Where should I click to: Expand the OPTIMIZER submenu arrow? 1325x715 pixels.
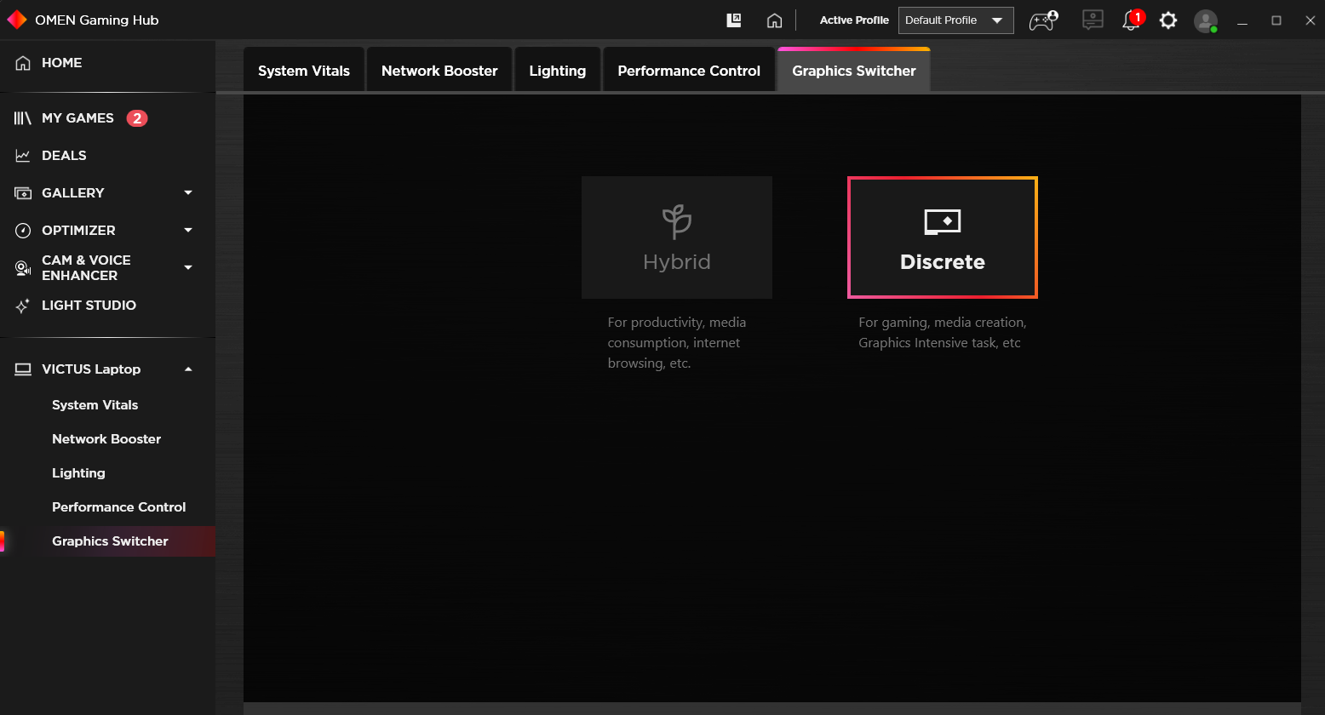[x=188, y=231]
